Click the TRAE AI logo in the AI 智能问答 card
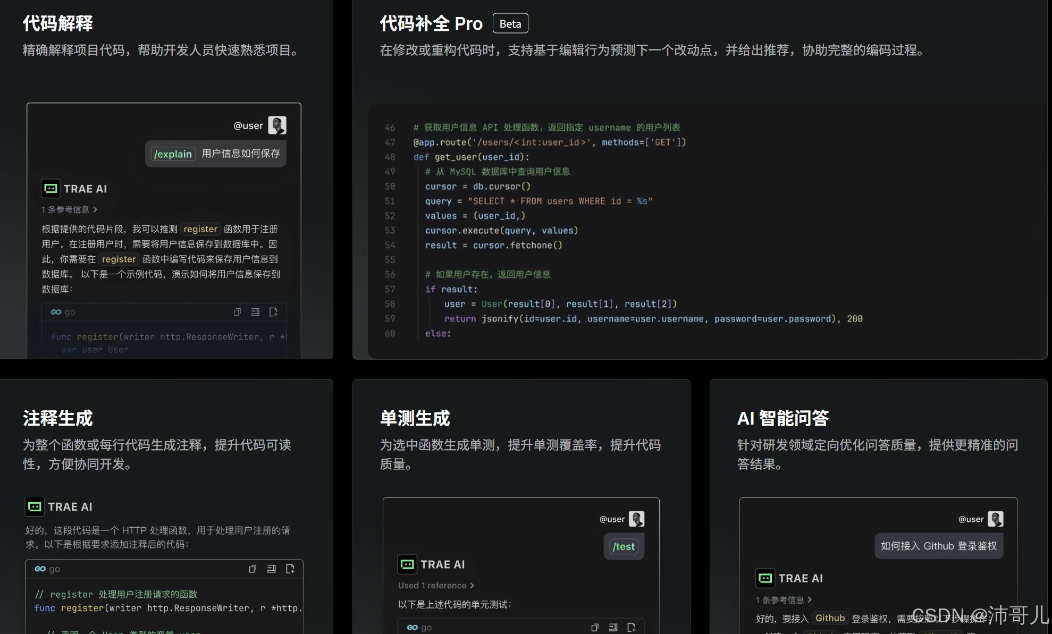 point(765,578)
